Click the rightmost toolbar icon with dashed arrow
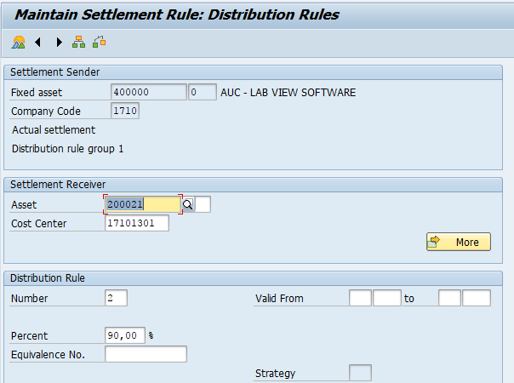The image size is (514, 383). (x=100, y=42)
